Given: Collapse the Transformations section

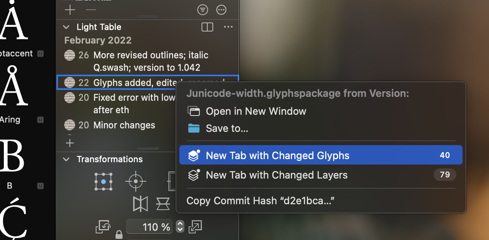Looking at the screenshot, I should pyautogui.click(x=67, y=159).
